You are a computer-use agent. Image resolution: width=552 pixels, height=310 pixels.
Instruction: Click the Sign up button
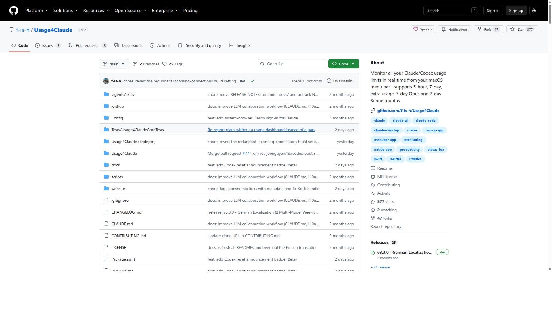pyautogui.click(x=516, y=11)
